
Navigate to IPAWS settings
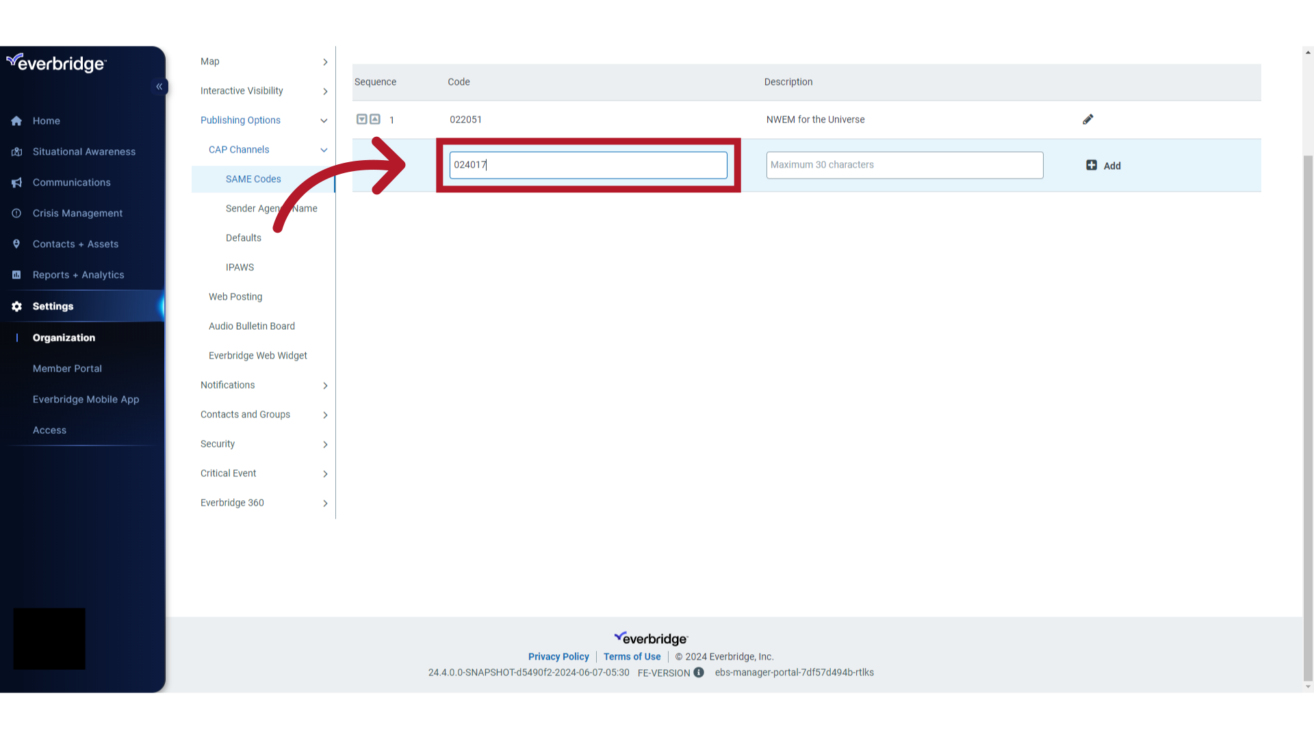[239, 267]
